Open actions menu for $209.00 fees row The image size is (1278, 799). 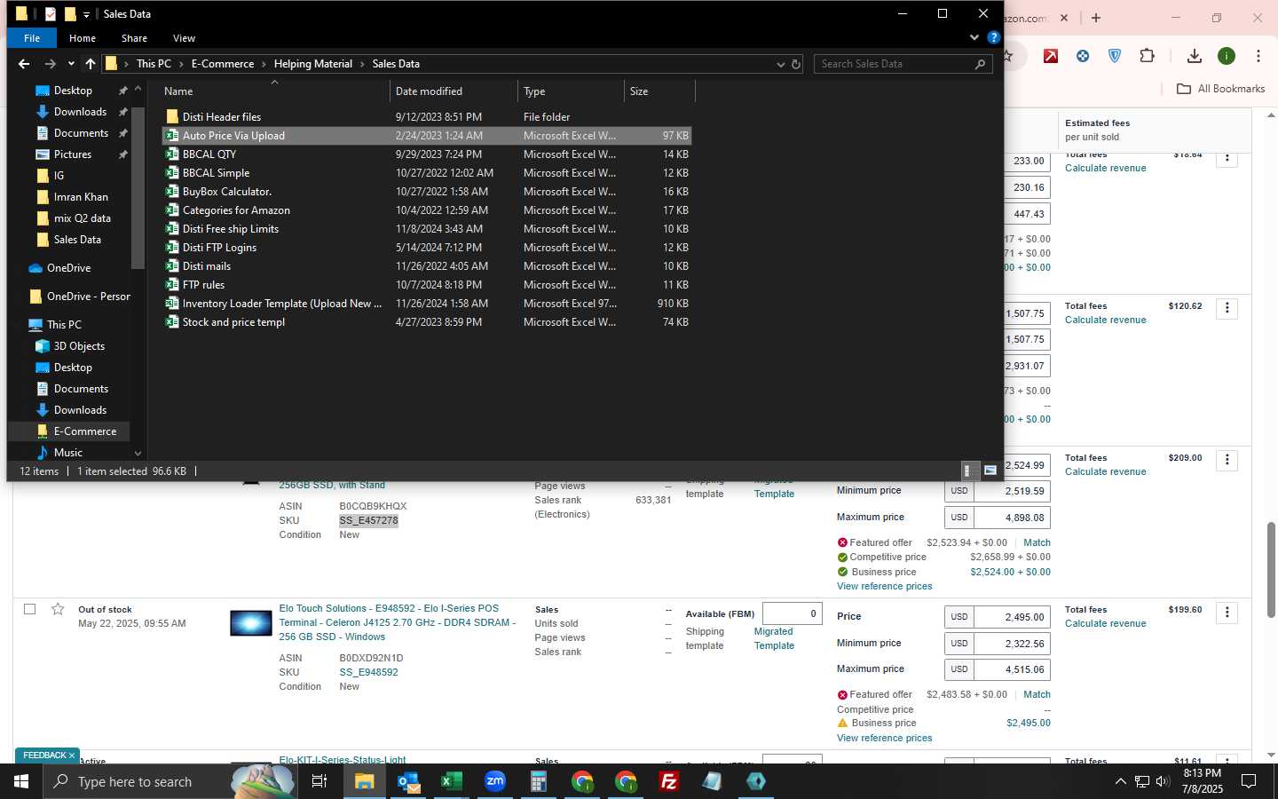coord(1227,460)
